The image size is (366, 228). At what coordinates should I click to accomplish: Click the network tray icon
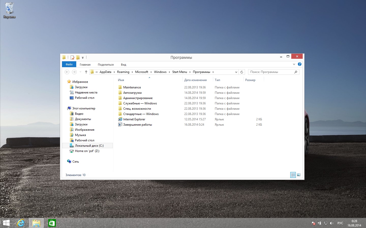coord(326,223)
